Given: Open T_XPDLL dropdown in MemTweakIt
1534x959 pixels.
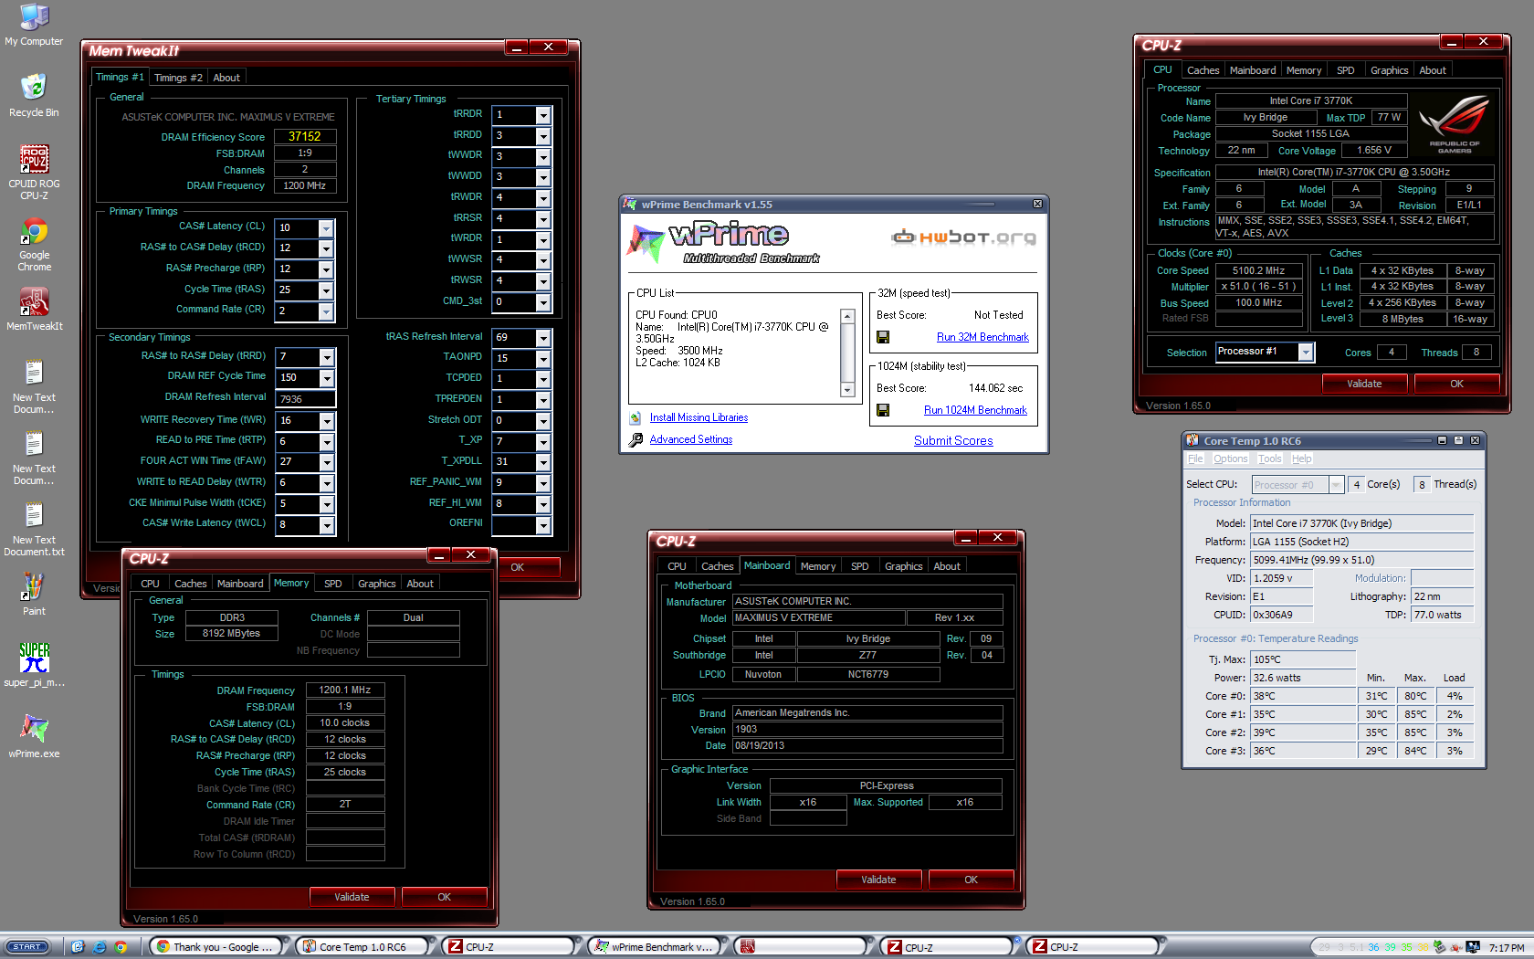Looking at the screenshot, I should coord(543,462).
